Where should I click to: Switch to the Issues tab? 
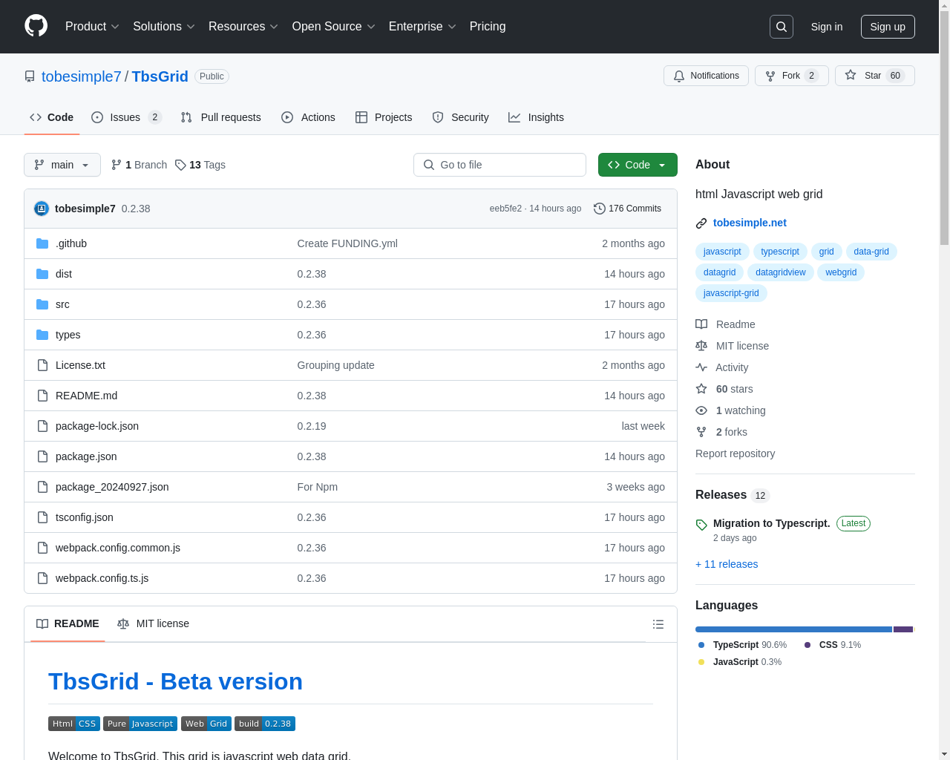126,117
